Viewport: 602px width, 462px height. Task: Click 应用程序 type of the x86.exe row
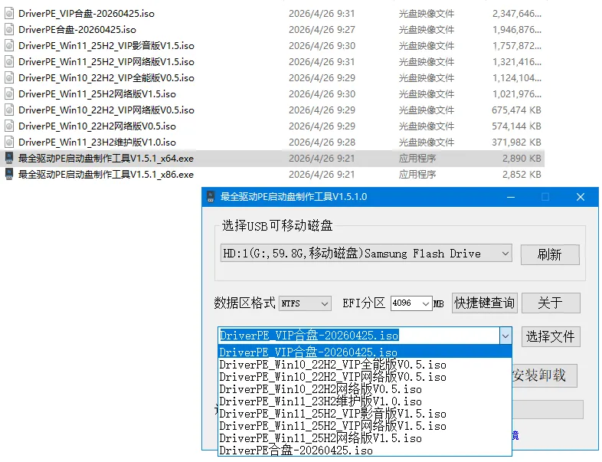pyautogui.click(x=417, y=175)
